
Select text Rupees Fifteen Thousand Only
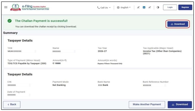click(110, 64)
